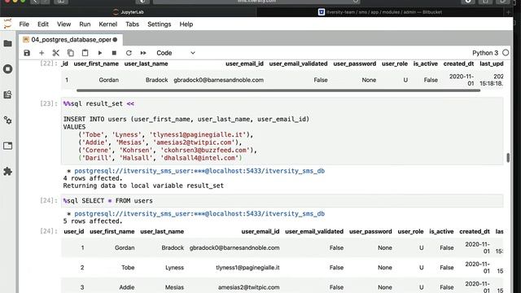521x293 pixels.
Task: Open the Tabs menu
Action: tap(132, 24)
